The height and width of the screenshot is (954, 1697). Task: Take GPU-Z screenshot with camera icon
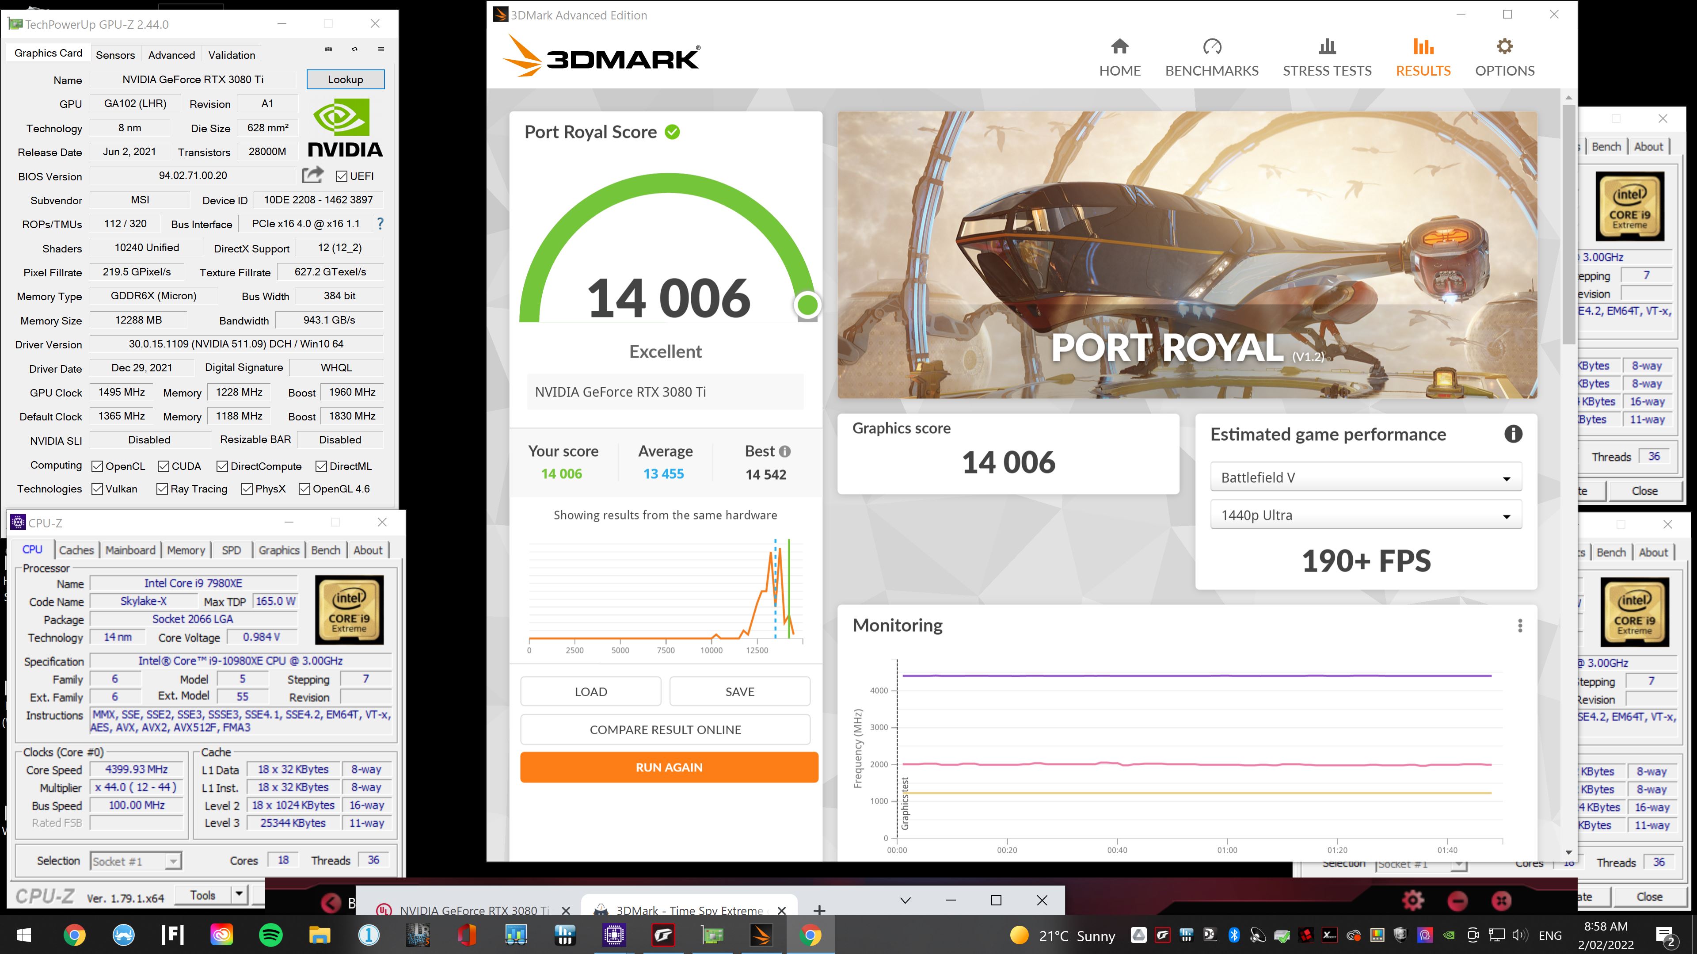point(328,50)
